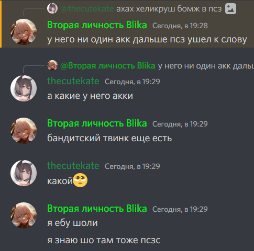254x251 pixels.
Task: Jump to quoted message у него ни один акк
Action: click(x=206, y=66)
